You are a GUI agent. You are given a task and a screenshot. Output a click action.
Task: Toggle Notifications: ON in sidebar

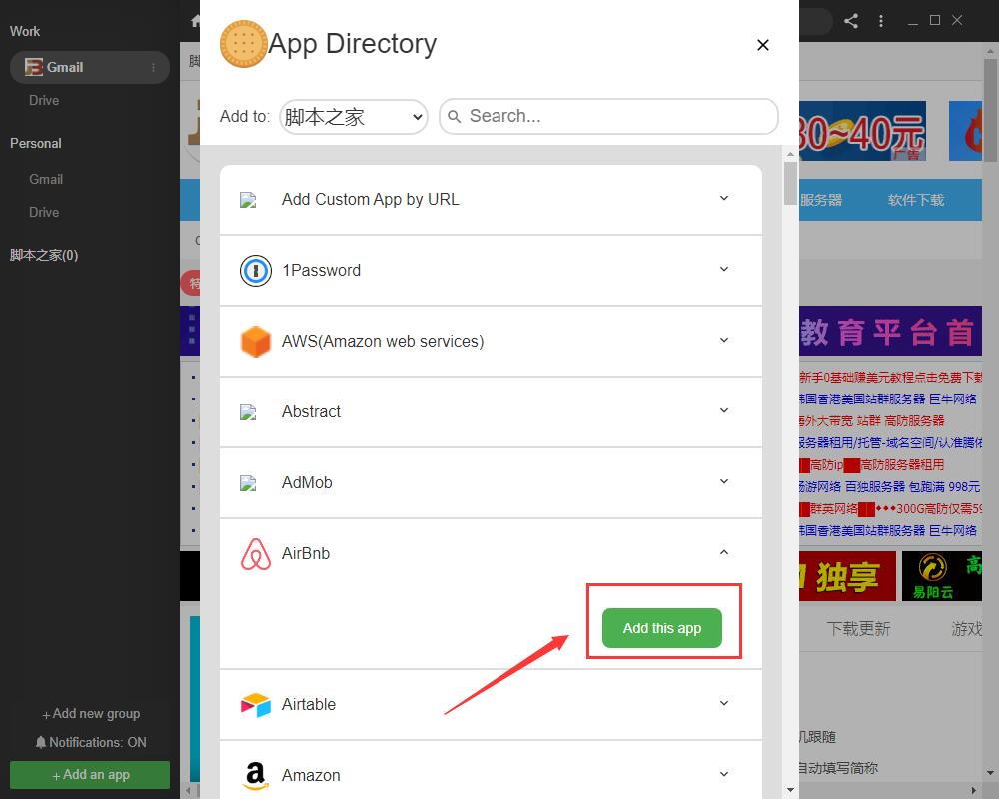coord(90,742)
